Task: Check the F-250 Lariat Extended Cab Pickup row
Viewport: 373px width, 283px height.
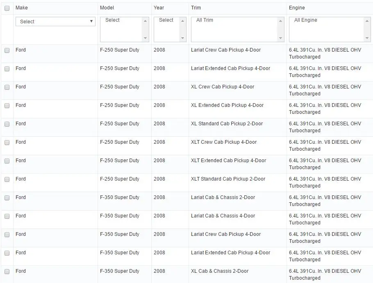Action: coord(7,69)
